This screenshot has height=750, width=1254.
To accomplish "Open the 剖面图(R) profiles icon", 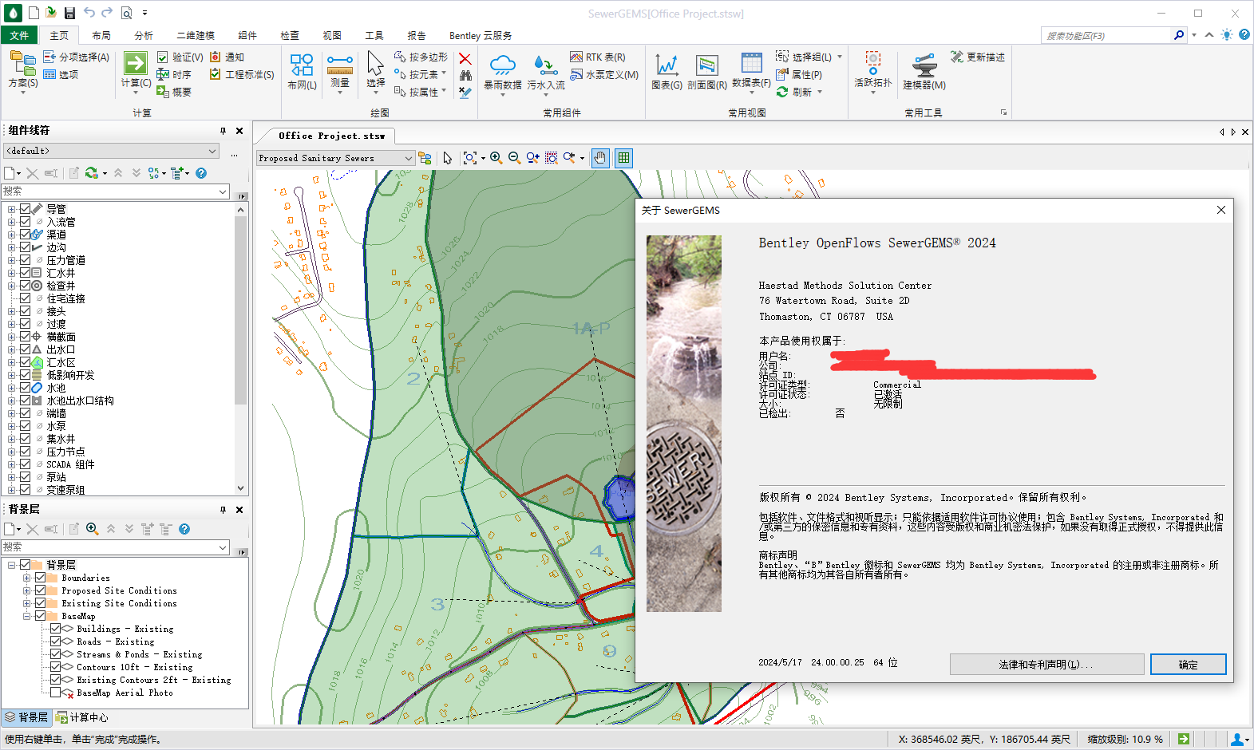I will (x=707, y=65).
